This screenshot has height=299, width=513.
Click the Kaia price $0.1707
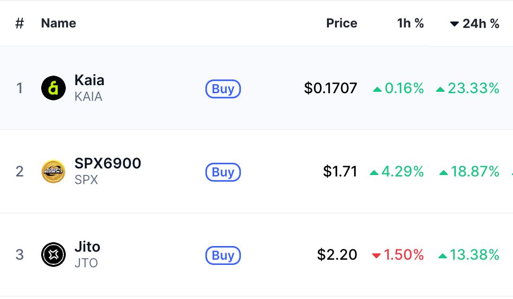(330, 88)
